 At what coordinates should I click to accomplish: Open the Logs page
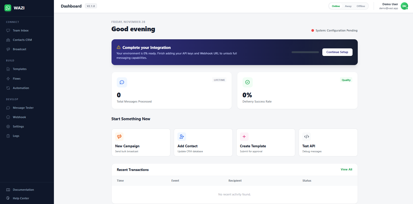click(x=27, y=136)
